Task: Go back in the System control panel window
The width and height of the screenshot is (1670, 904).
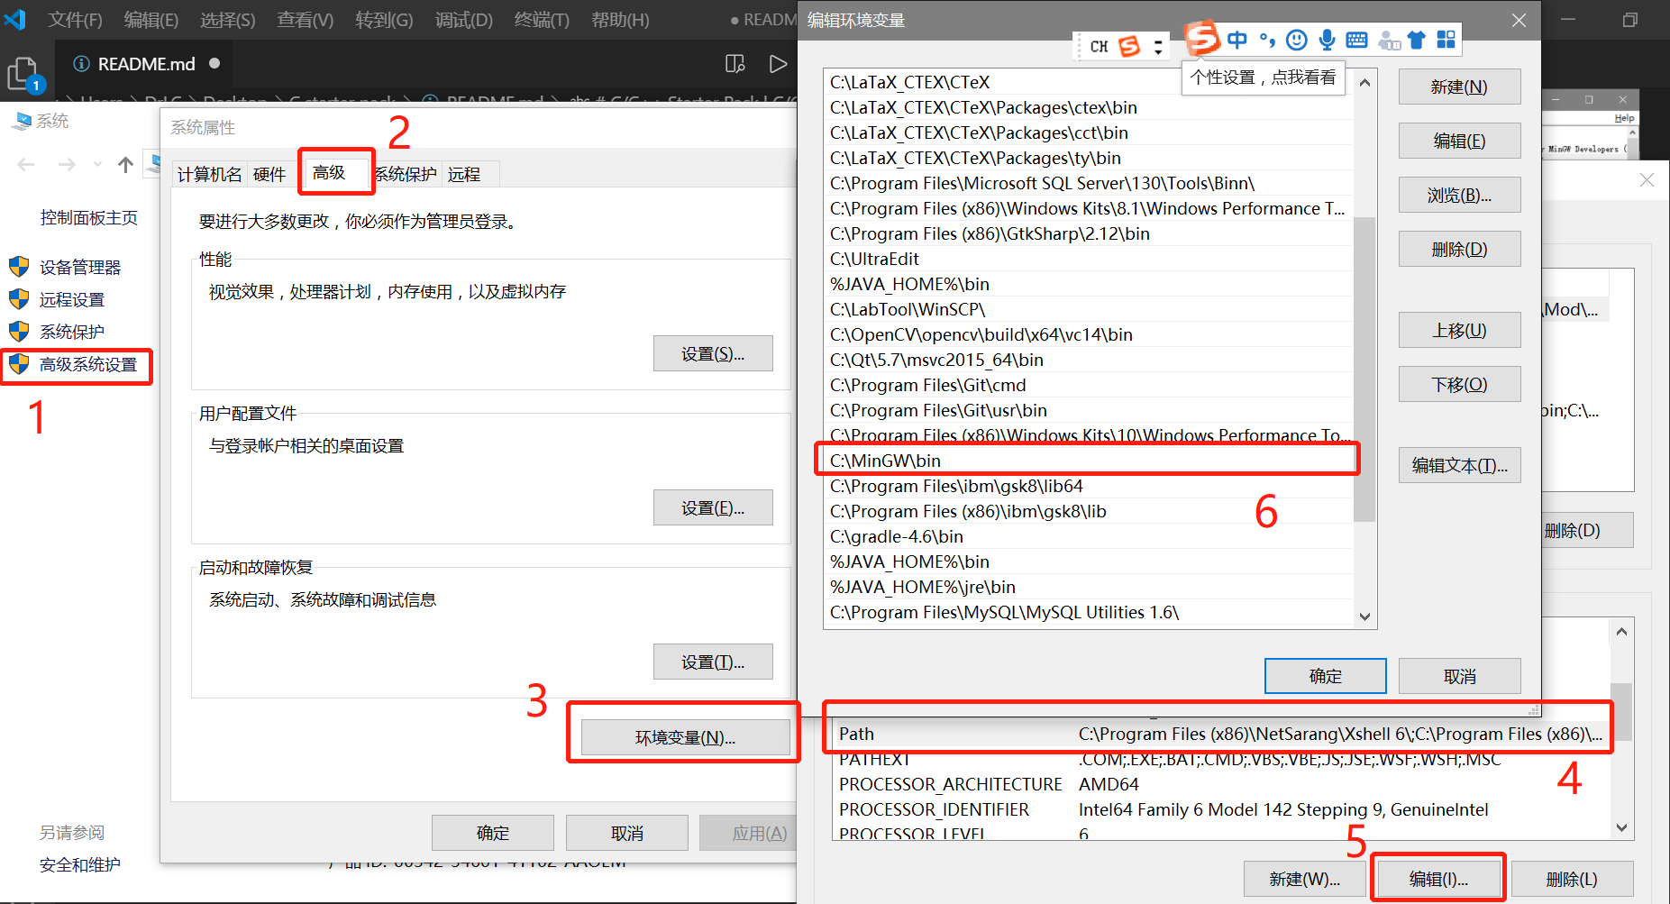Action: [26, 164]
